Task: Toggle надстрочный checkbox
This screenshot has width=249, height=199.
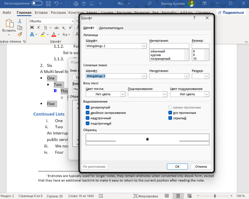Action: click(x=87, y=118)
